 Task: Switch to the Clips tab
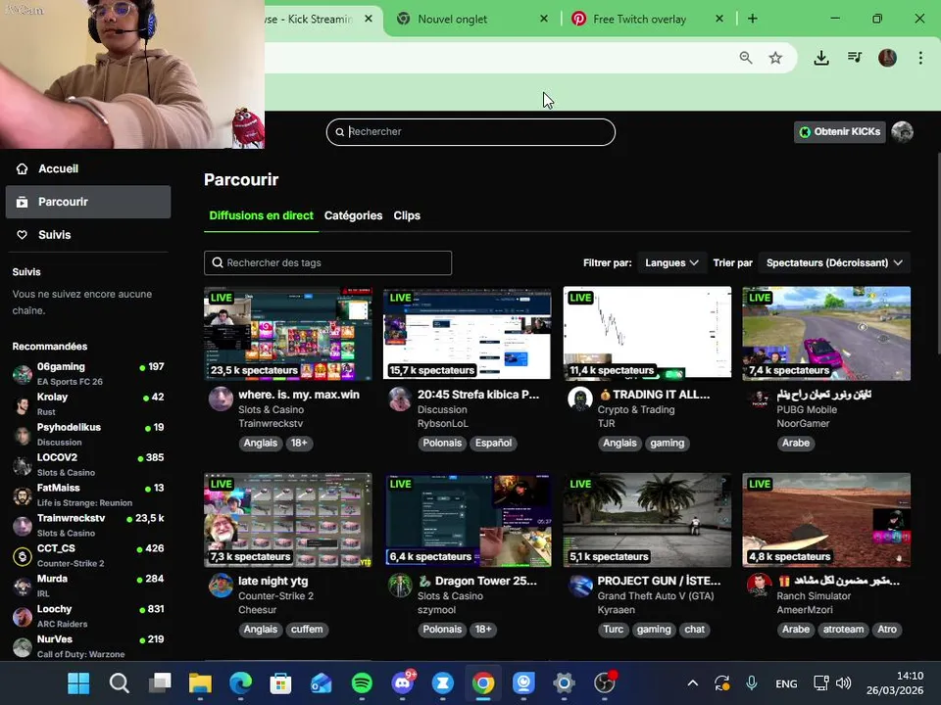407,215
